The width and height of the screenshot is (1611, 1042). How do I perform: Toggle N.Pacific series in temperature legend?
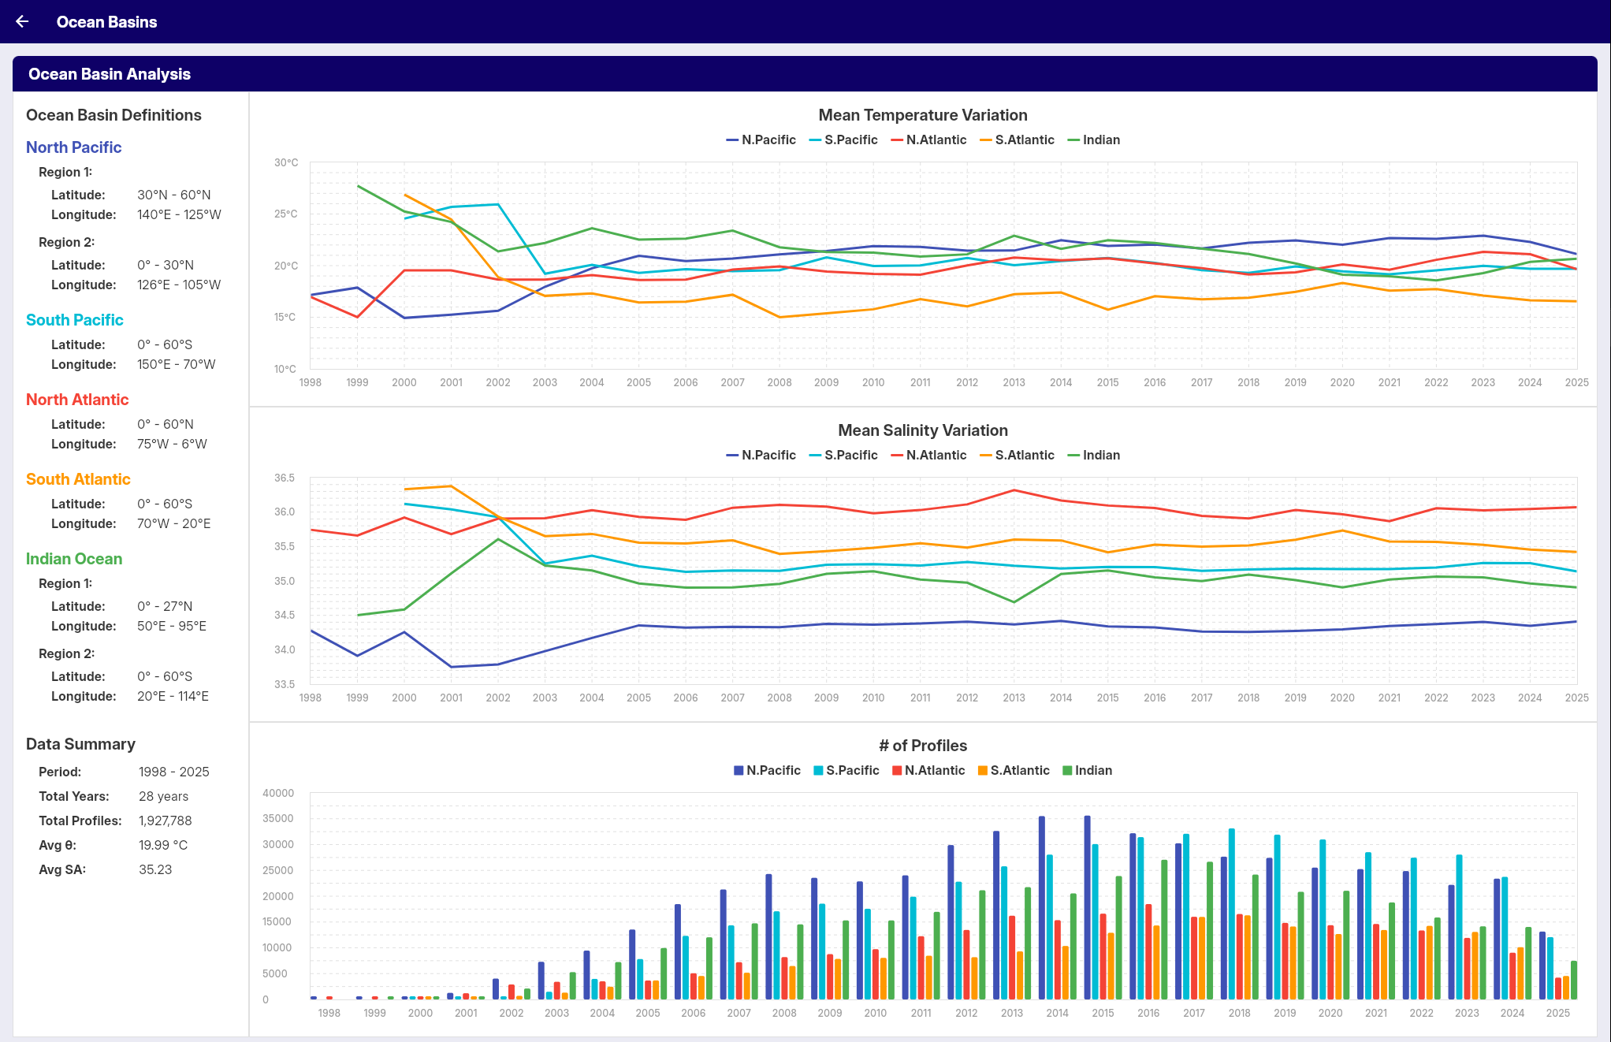(x=761, y=140)
